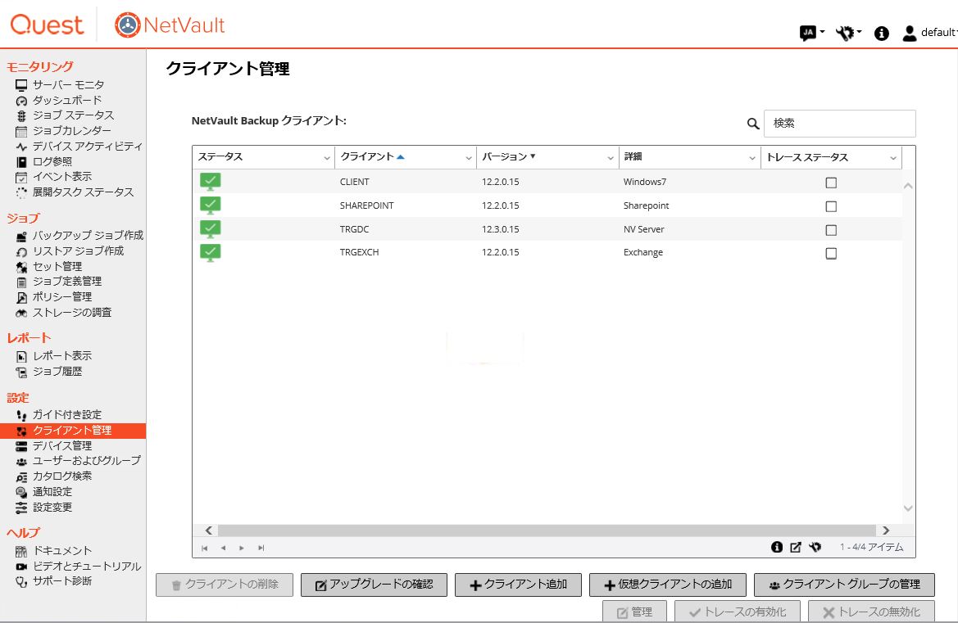This screenshot has width=958, height=623.
Task: Click the 展開タスク ステータス sidebar icon
Action: point(21,193)
